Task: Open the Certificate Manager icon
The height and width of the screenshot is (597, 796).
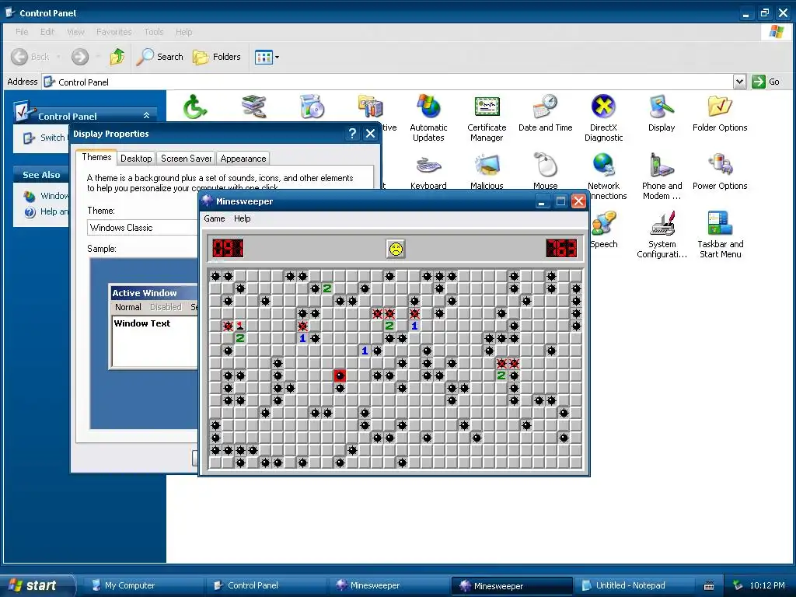Action: [x=487, y=118]
